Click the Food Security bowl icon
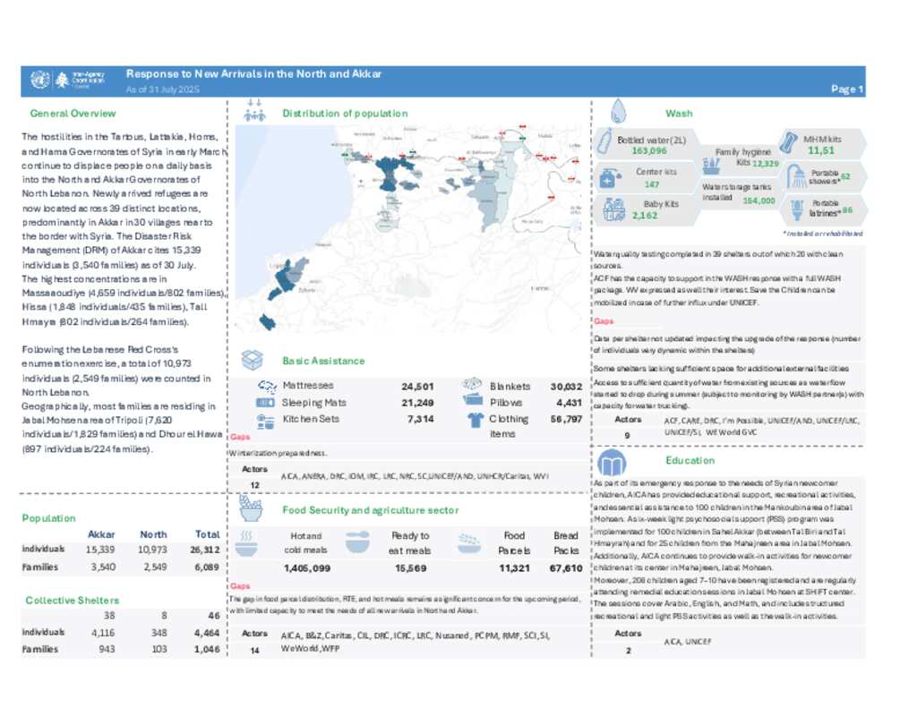917x708 pixels. coord(253,509)
